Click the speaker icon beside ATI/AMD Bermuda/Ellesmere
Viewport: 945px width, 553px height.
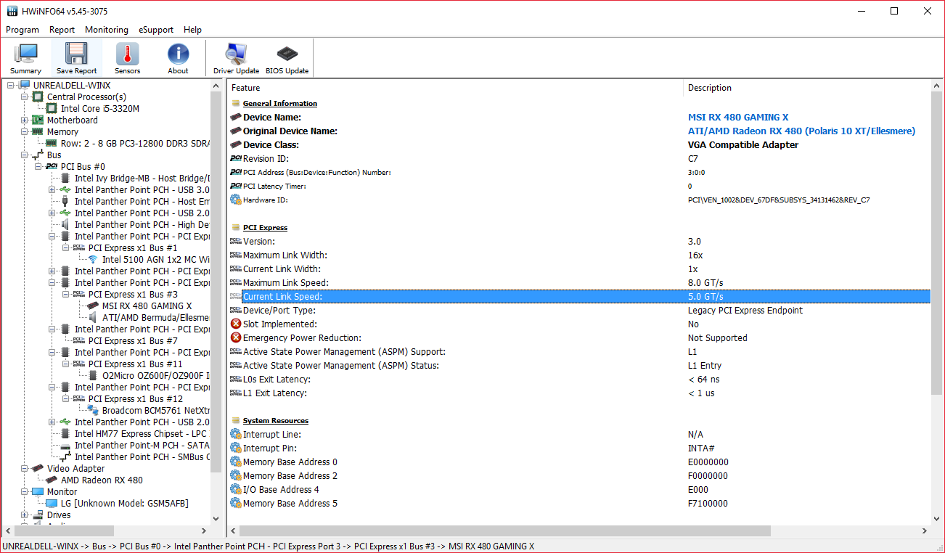93,317
